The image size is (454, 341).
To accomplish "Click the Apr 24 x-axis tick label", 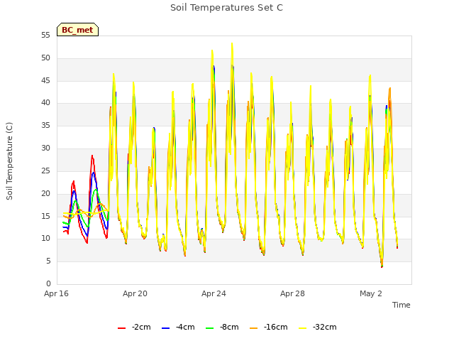I will 214,293.
